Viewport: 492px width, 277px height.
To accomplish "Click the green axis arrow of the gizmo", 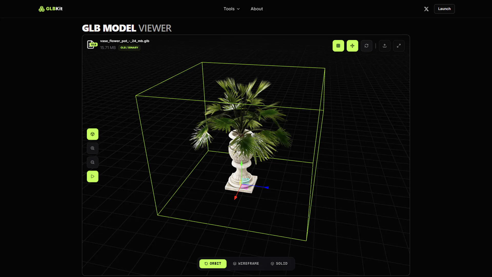I will 241,163.
